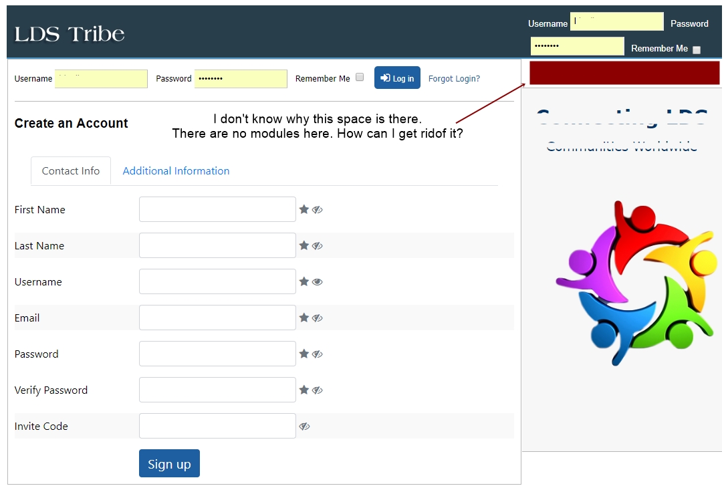Click the dark header Password field
The height and width of the screenshot is (486, 724).
[x=578, y=46]
